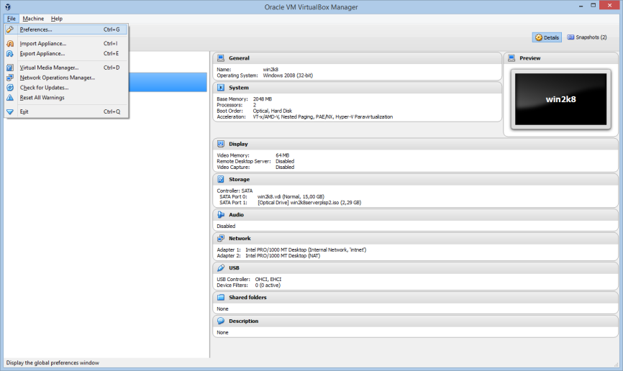Open Description settings via its heading
The width and height of the screenshot is (623, 371).
[x=244, y=321]
